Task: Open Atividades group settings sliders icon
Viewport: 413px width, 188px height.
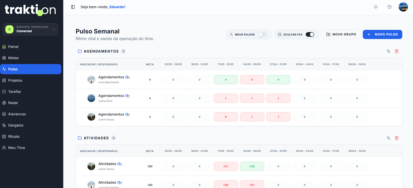Action: click(x=389, y=138)
